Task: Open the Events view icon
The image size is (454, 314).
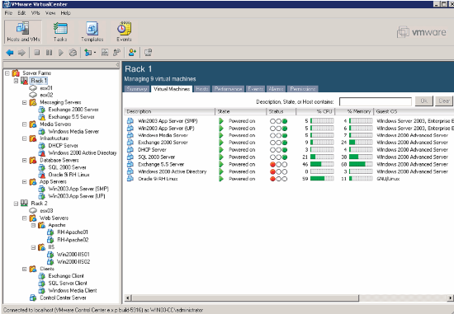Action: tap(124, 32)
